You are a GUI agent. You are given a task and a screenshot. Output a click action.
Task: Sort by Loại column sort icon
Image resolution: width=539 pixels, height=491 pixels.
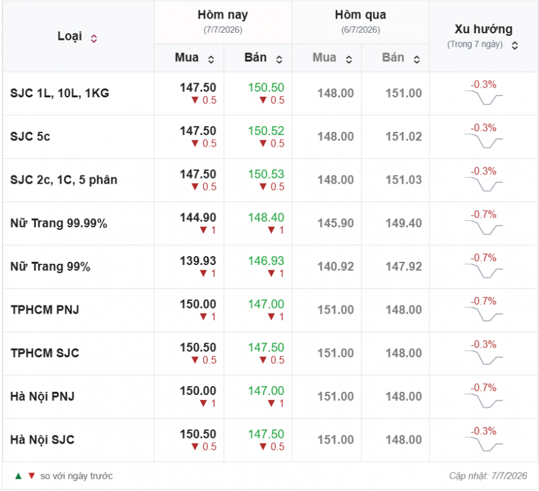point(94,38)
